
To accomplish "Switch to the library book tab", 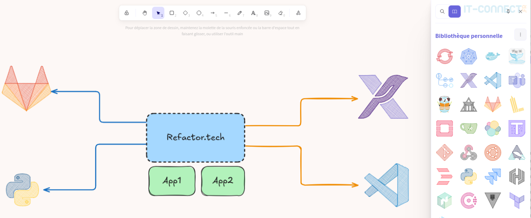I will pos(455,11).
